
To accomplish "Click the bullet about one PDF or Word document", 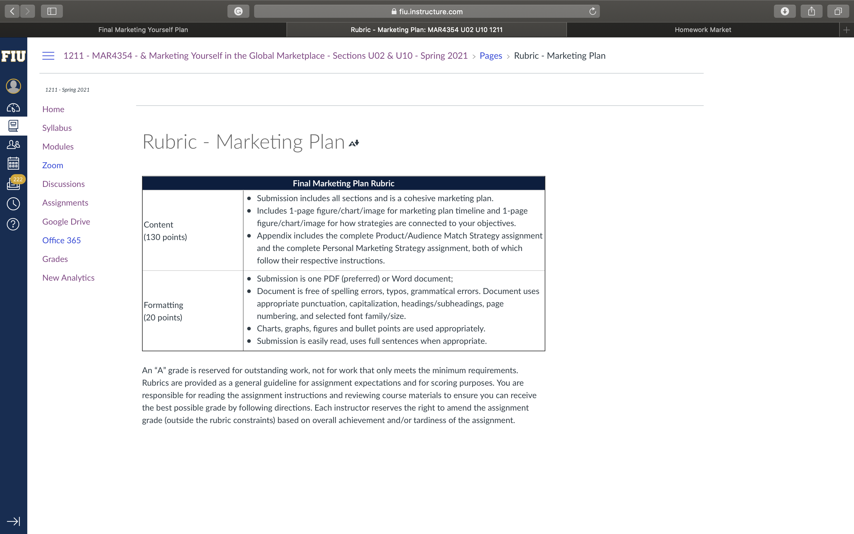I will coord(355,279).
